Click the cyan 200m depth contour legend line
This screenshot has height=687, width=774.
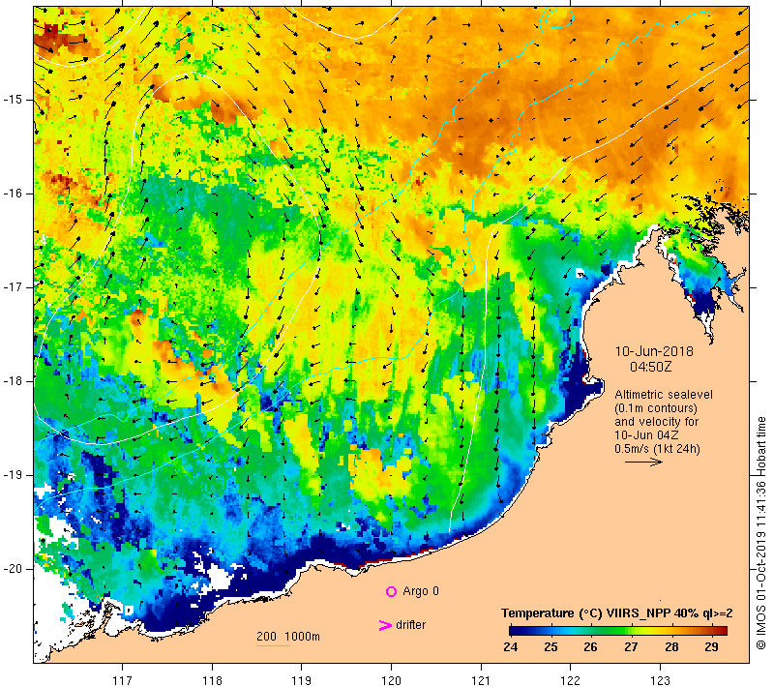(x=273, y=645)
